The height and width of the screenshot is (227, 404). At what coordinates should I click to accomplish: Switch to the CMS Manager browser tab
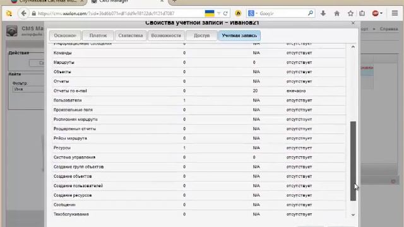(x=128, y=1)
